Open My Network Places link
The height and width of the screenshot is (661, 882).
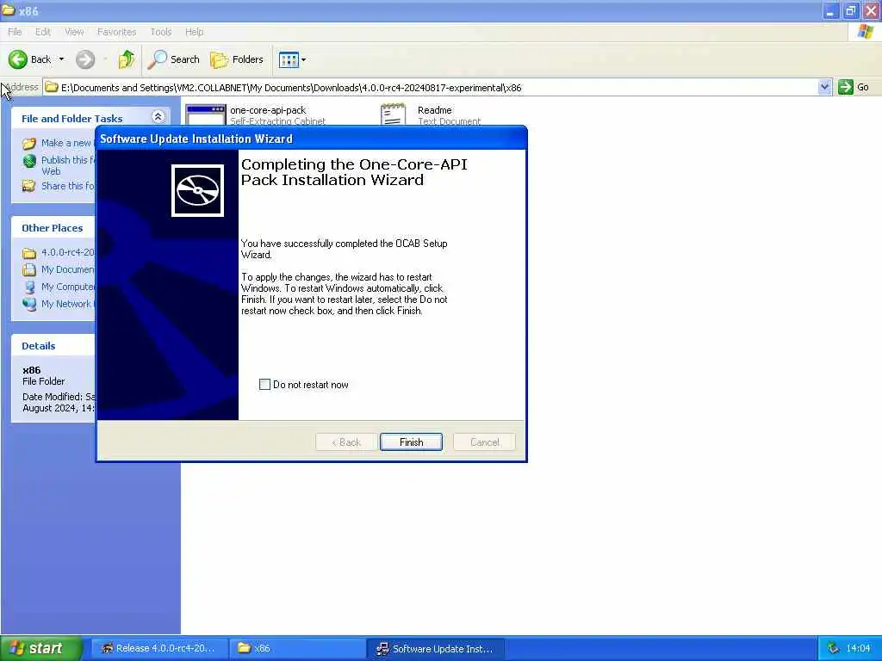tap(59, 304)
